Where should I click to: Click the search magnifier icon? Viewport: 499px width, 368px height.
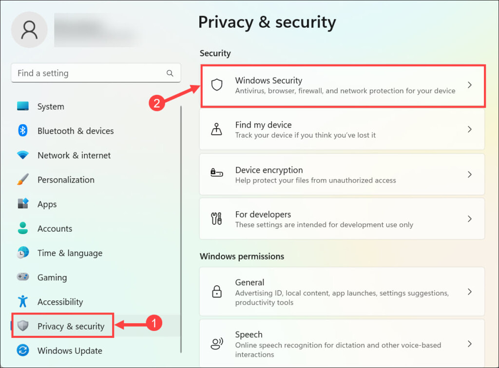click(170, 74)
